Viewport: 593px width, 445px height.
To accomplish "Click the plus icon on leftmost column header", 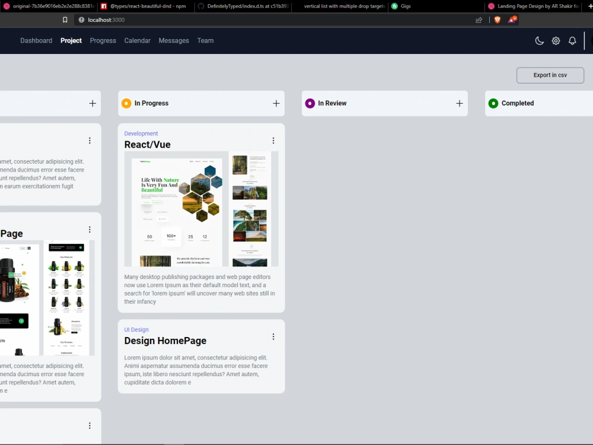I will tap(93, 103).
